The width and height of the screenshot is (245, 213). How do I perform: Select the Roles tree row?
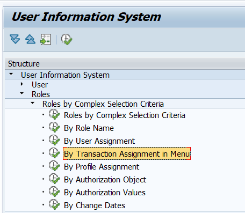coord(125,94)
